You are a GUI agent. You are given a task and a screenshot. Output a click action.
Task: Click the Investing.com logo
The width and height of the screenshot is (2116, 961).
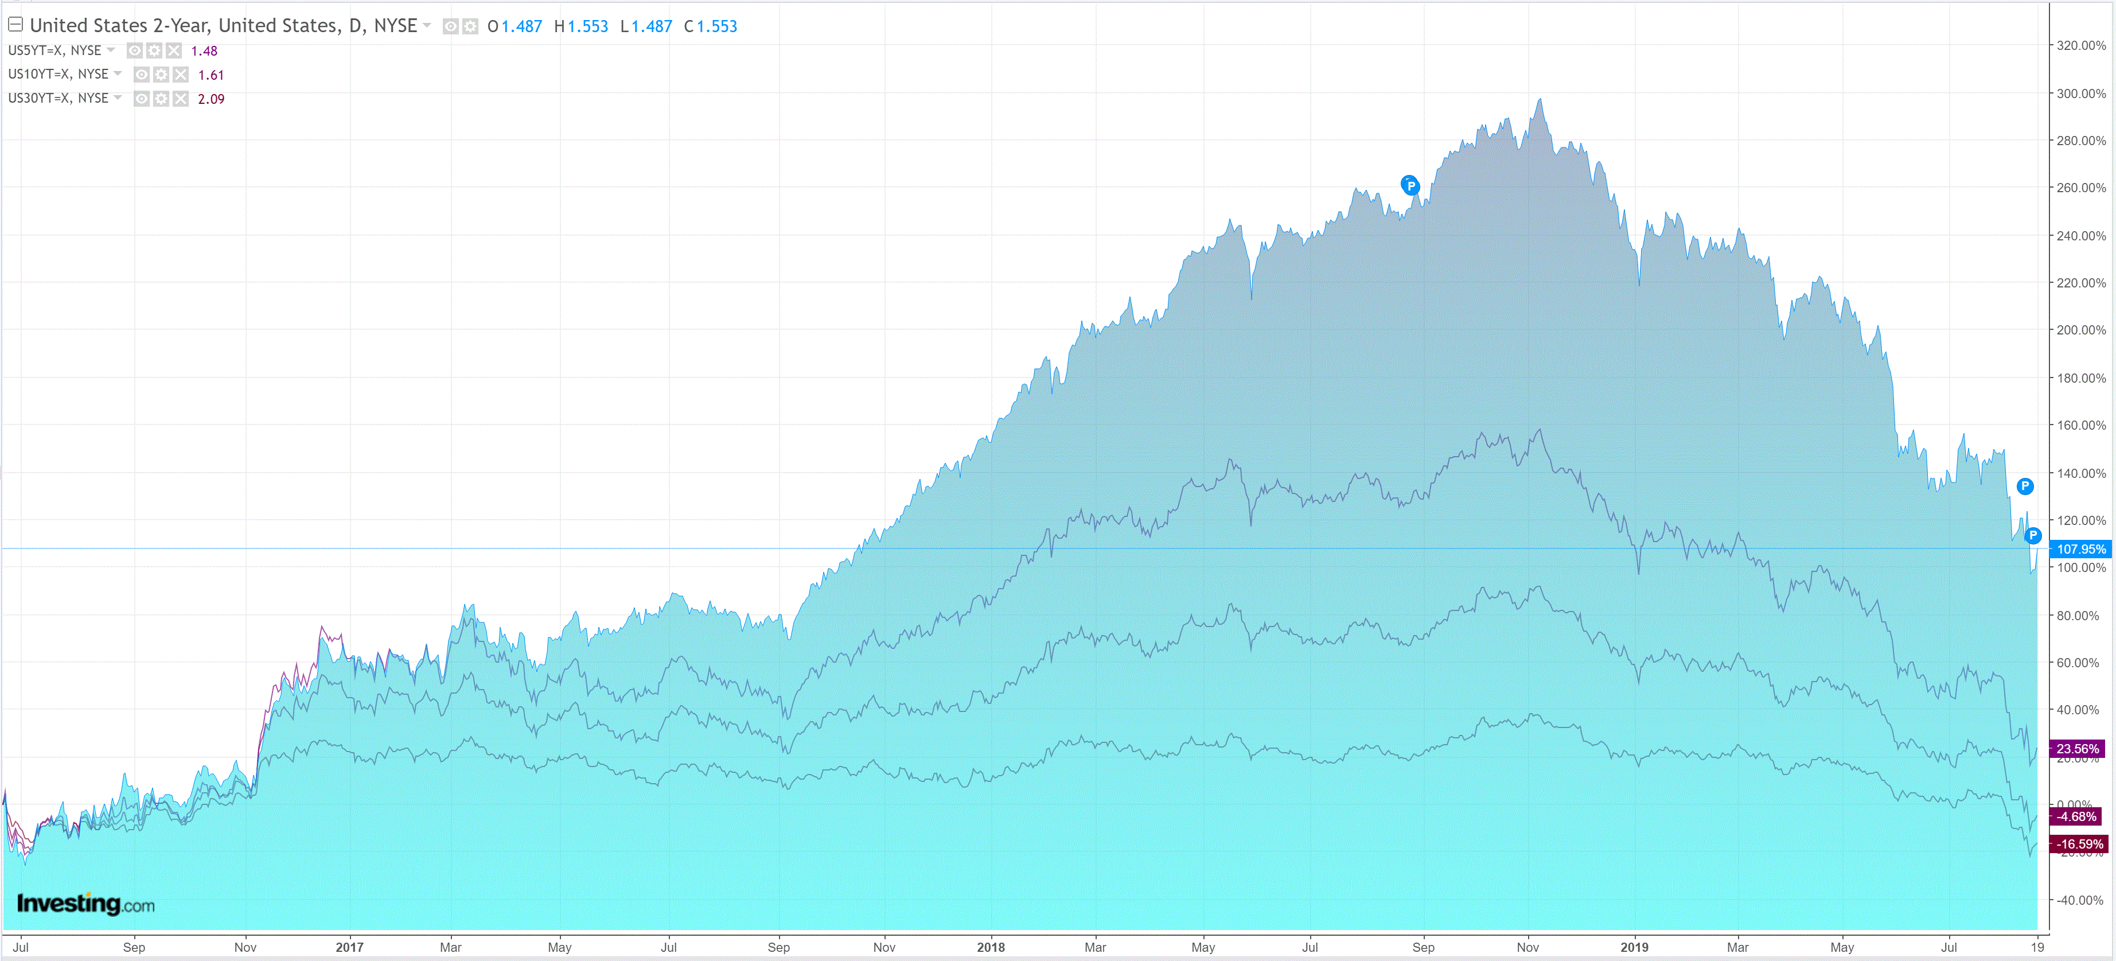[x=85, y=904]
